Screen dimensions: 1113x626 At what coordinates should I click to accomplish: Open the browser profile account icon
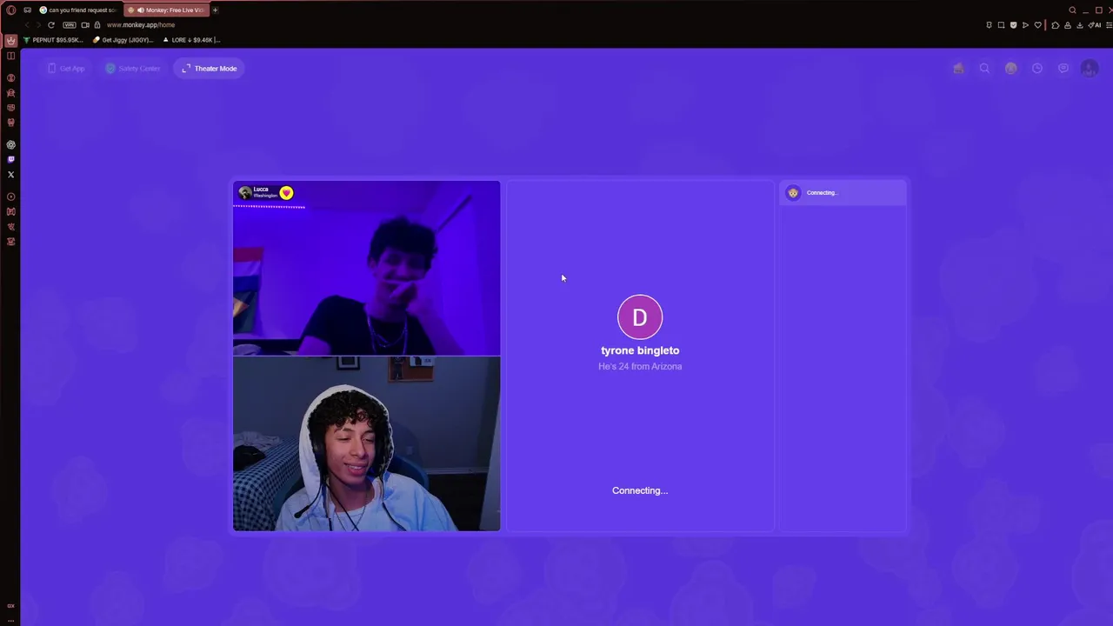click(x=1068, y=25)
